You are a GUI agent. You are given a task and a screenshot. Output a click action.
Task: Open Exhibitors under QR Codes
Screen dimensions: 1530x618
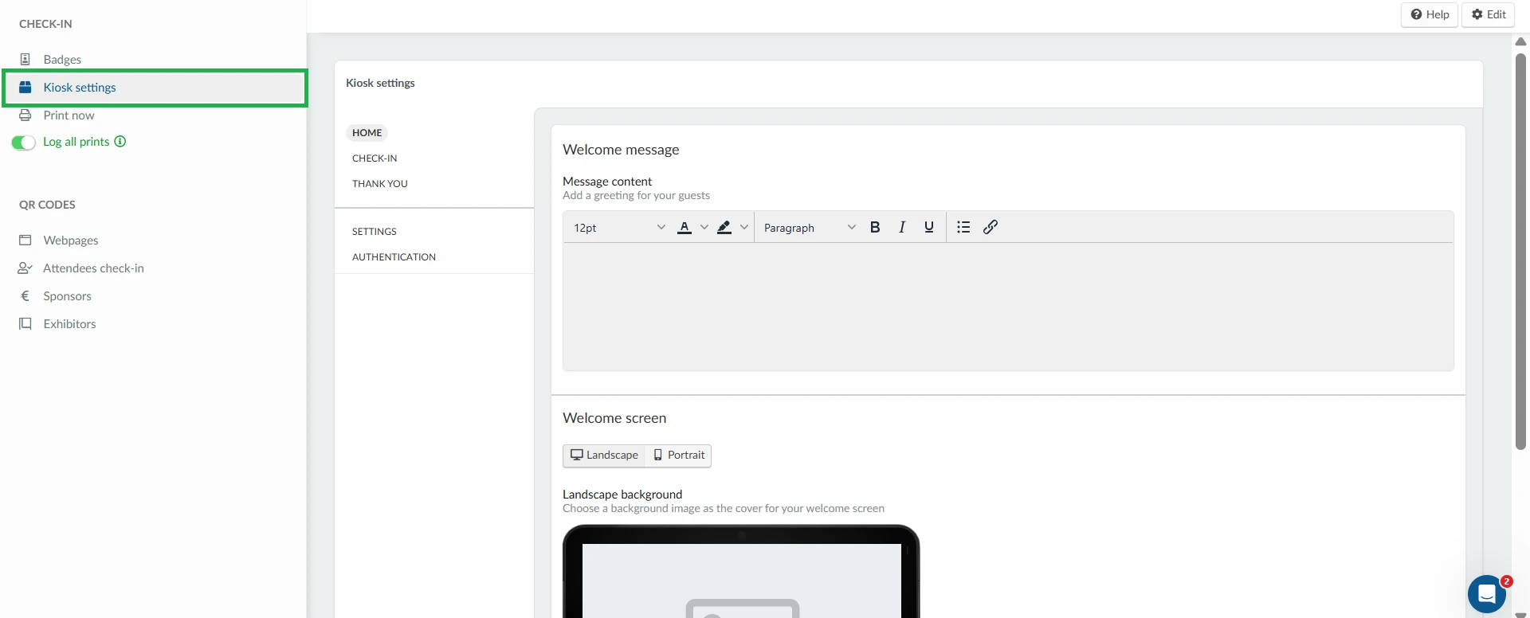point(69,324)
